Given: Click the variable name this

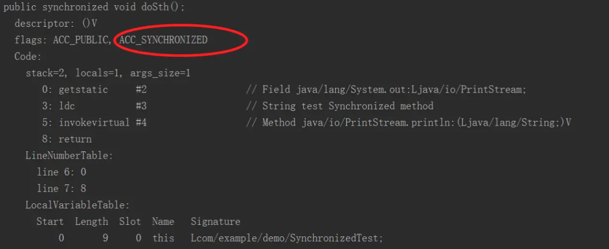Looking at the screenshot, I should [163, 238].
